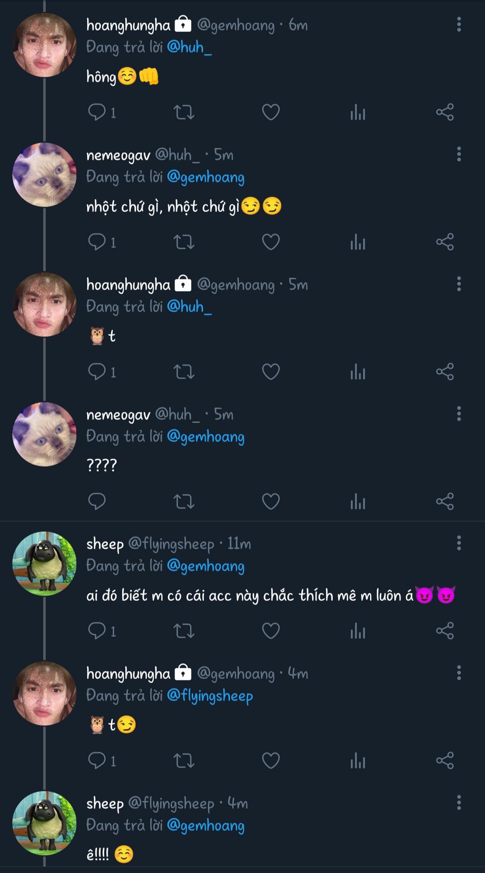The height and width of the screenshot is (873, 485).
Task: Like the "????" tweet by nemeogav
Action: click(x=270, y=502)
